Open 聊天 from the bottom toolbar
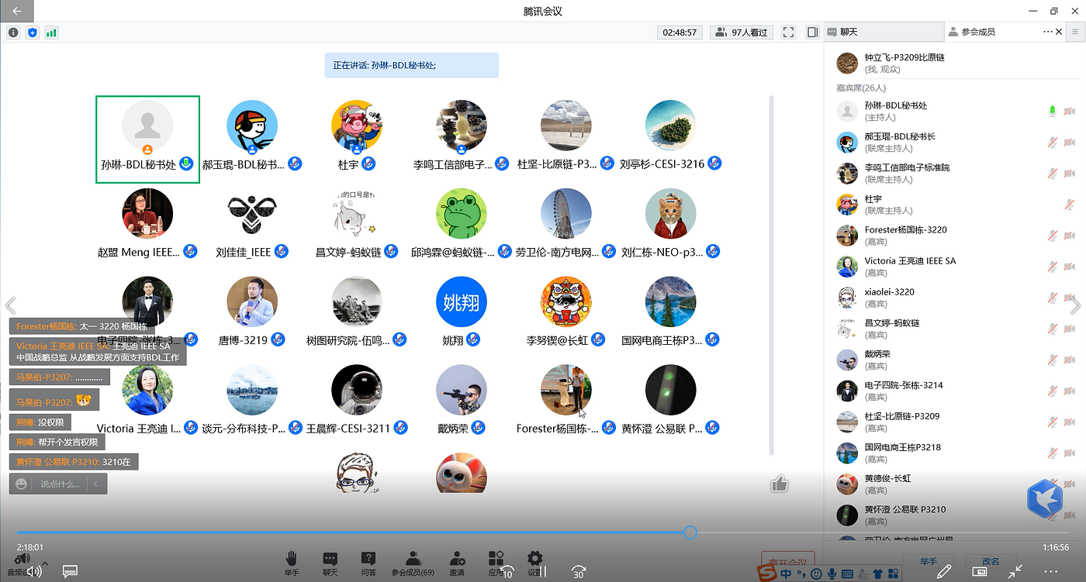 pyautogui.click(x=330, y=563)
